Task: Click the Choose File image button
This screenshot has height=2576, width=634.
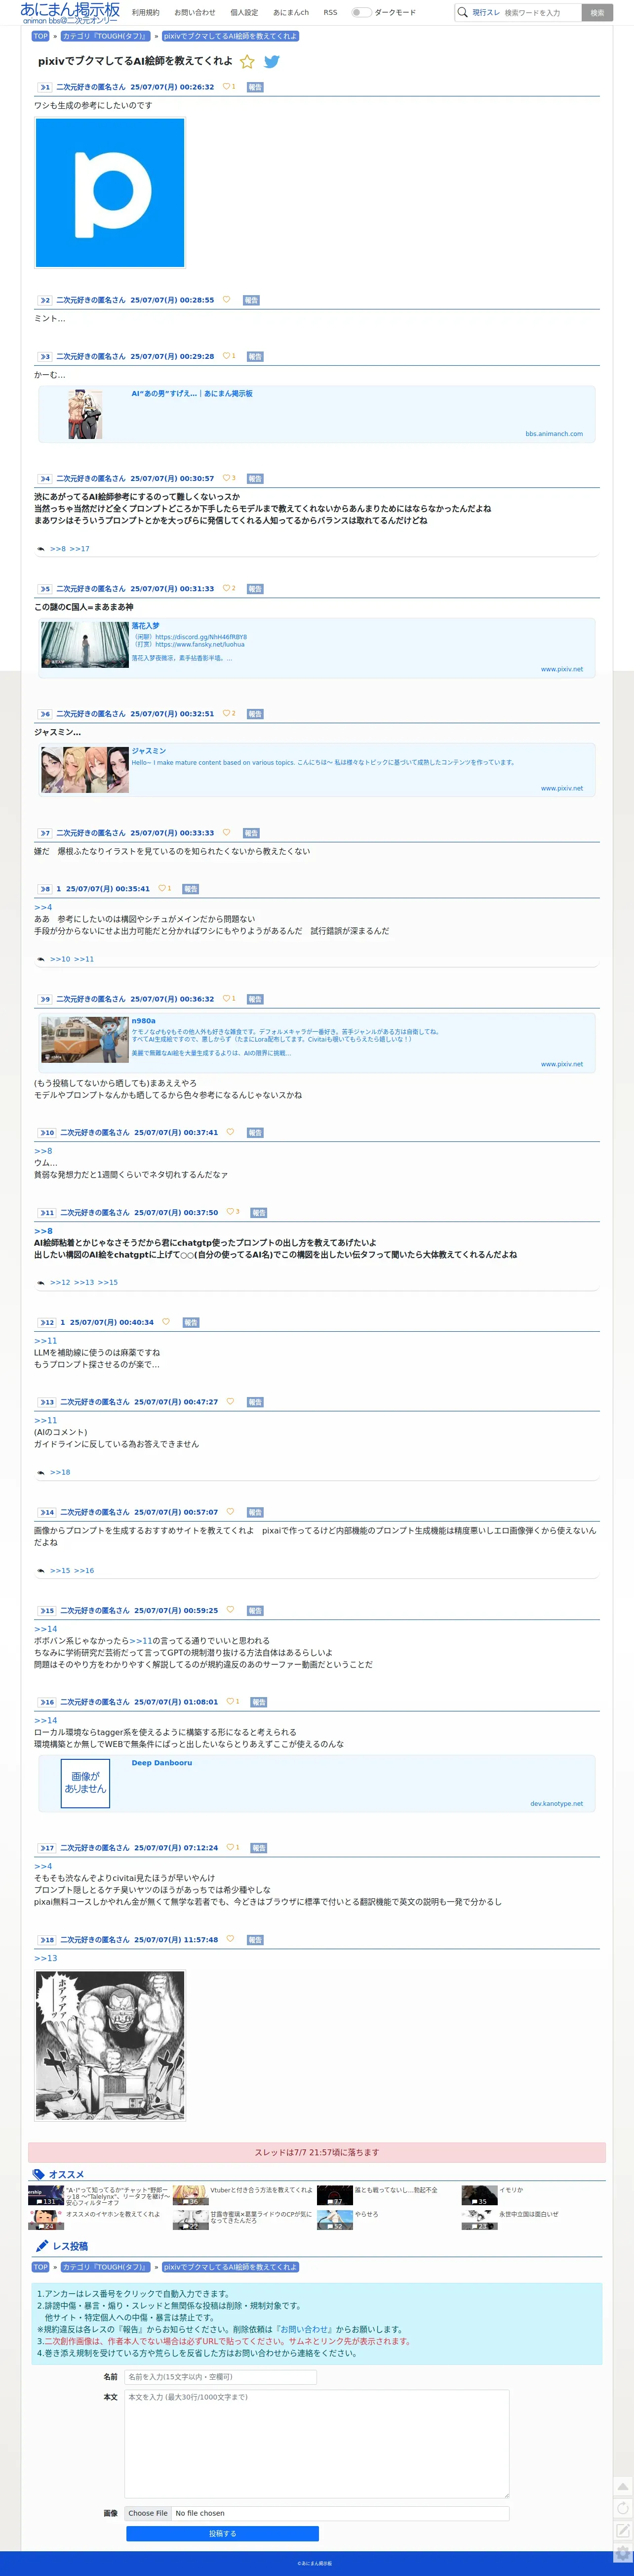Action: click(148, 2512)
